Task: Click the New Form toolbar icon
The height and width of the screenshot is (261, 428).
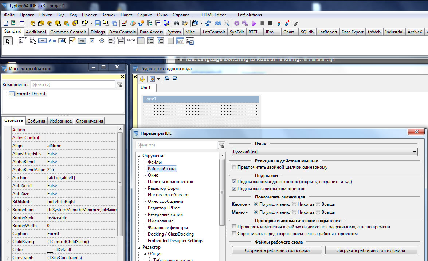Action: point(22,23)
